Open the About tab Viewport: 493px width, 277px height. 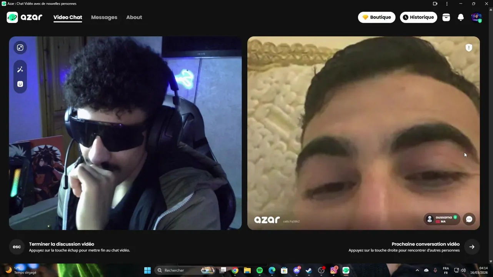pos(134,17)
